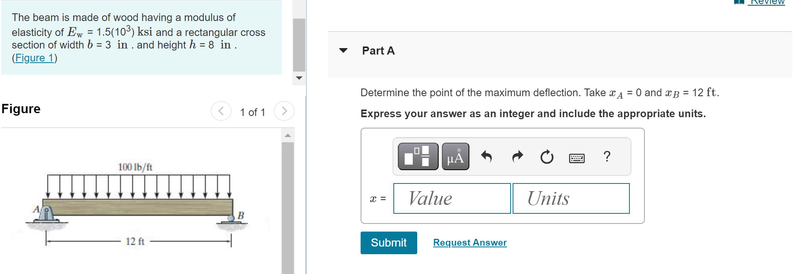The width and height of the screenshot is (794, 274).
Task: Click the next figure arrow button
Action: tap(285, 111)
